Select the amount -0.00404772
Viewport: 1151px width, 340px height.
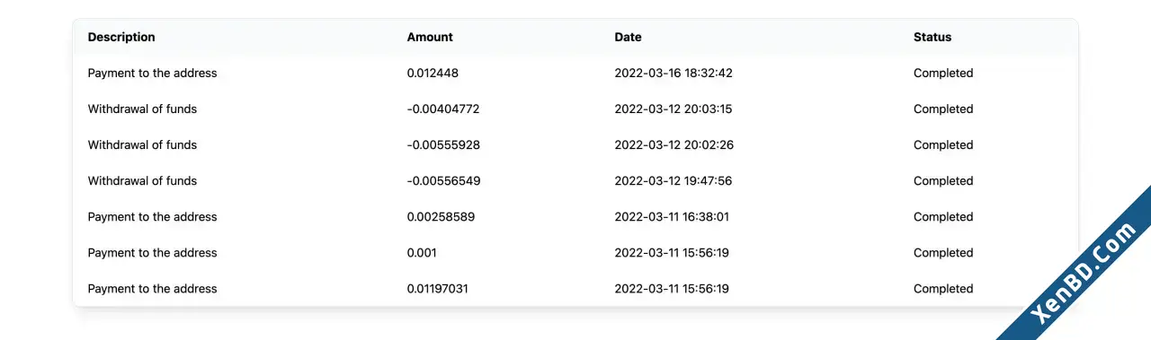click(x=443, y=109)
